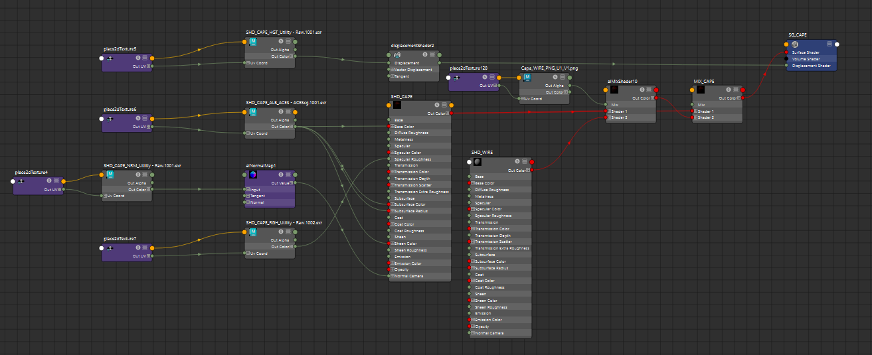The height and width of the screenshot is (355, 872).
Task: Click the SHD_CAPE_HGT_Utility file texture icon
Action: click(x=254, y=42)
